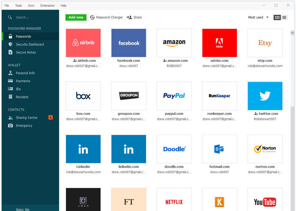The height and width of the screenshot is (211, 296).
Task: Select the RunKeeper password tile
Action: [219, 96]
